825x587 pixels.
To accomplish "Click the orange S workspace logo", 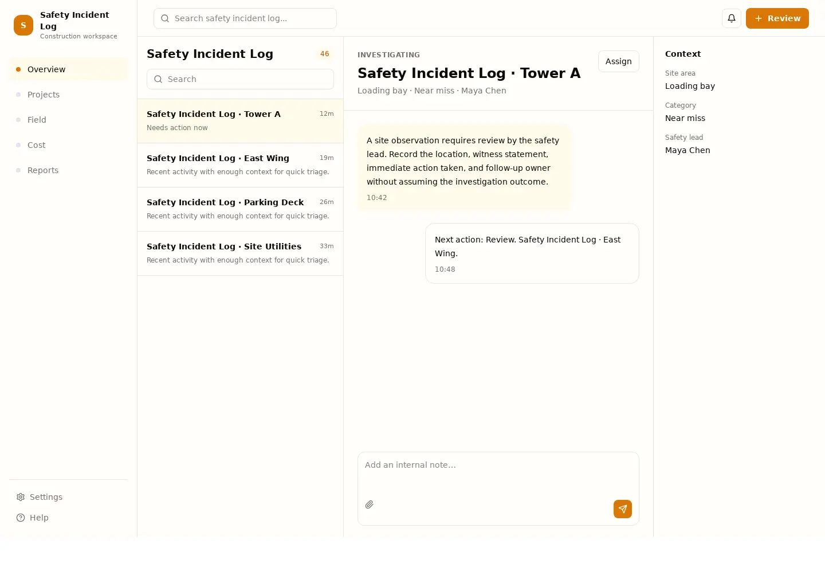I will click(23, 25).
